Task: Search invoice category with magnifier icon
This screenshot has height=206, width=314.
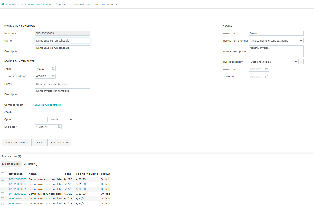Action: 301,62
